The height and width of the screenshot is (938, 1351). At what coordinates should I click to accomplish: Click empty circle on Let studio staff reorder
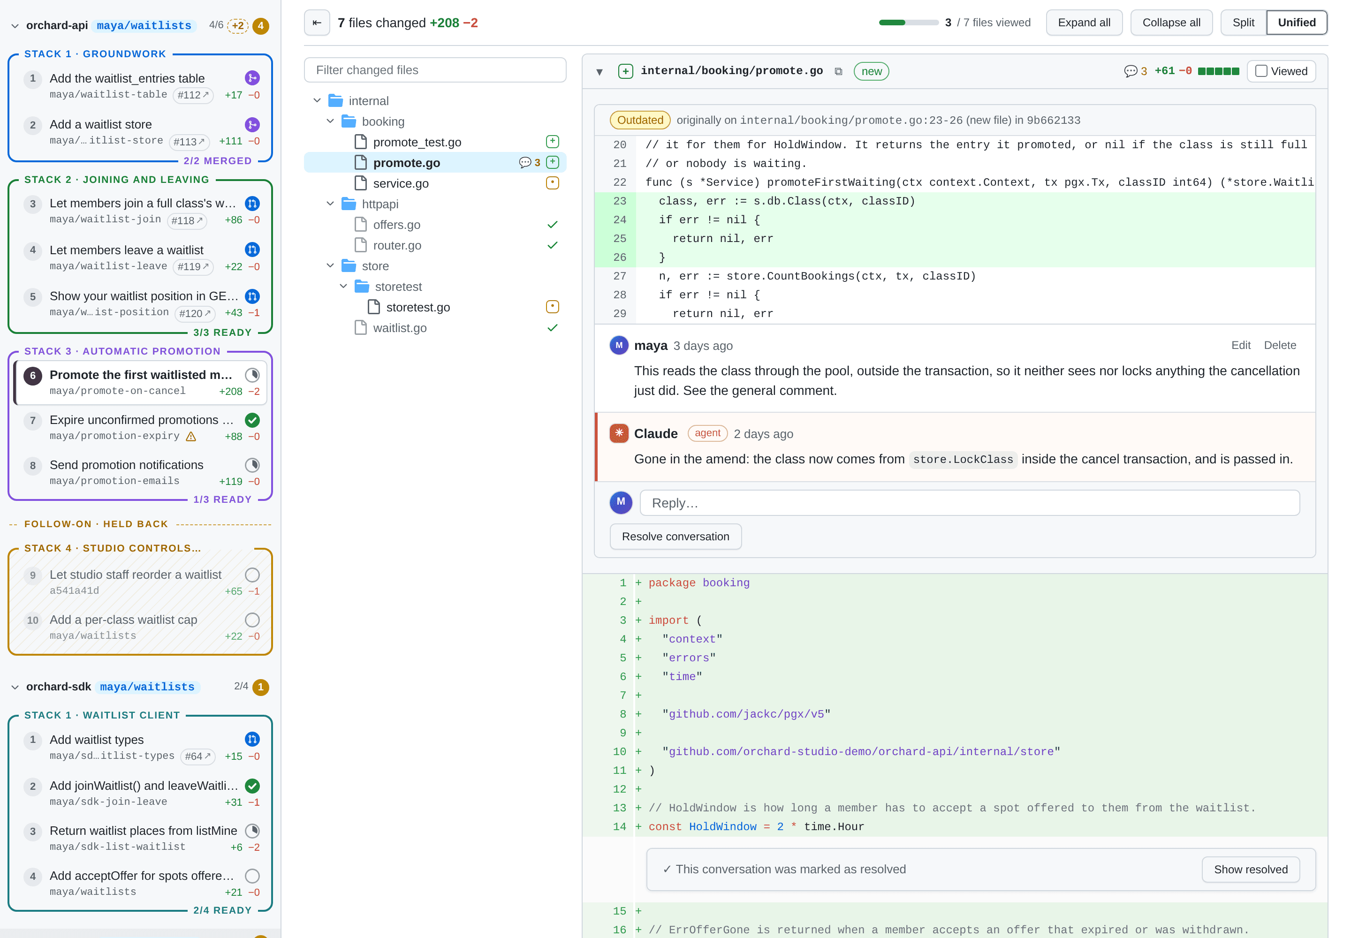[x=252, y=575]
